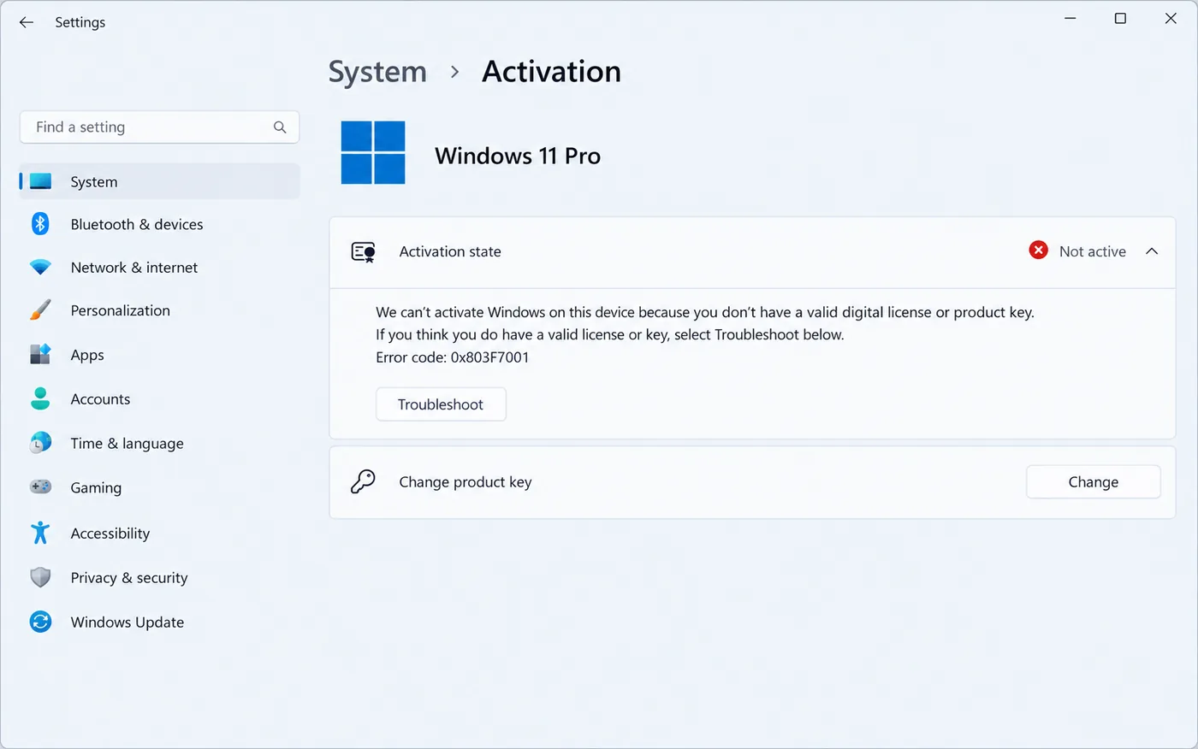The height and width of the screenshot is (749, 1198).
Task: Click the key icon beside Change product key
Action: tap(363, 482)
